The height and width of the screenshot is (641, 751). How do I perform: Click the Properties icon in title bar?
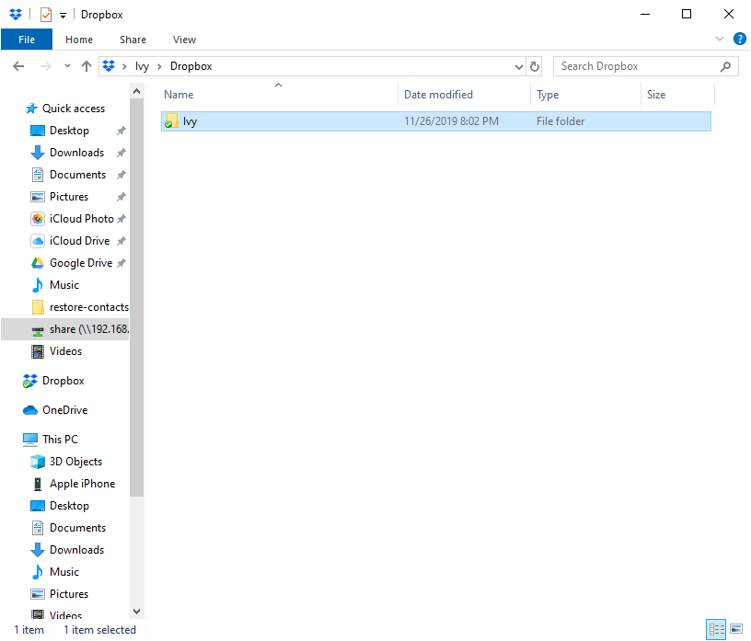pos(45,15)
